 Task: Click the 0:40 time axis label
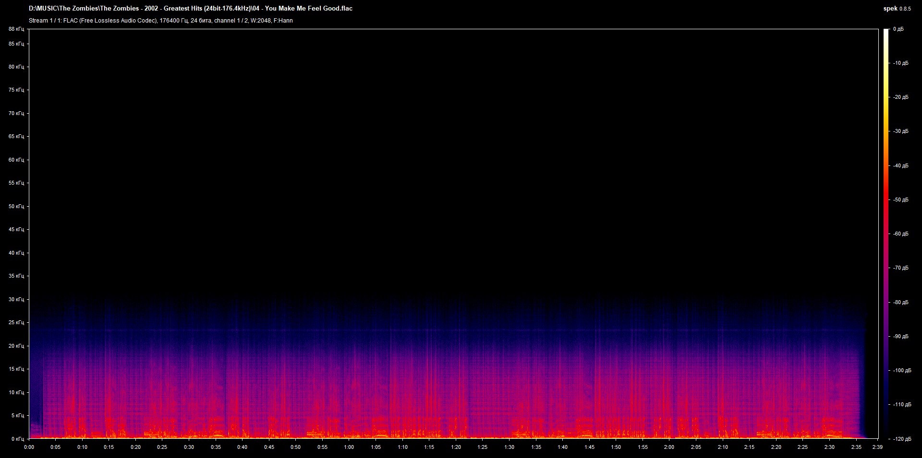click(x=243, y=447)
